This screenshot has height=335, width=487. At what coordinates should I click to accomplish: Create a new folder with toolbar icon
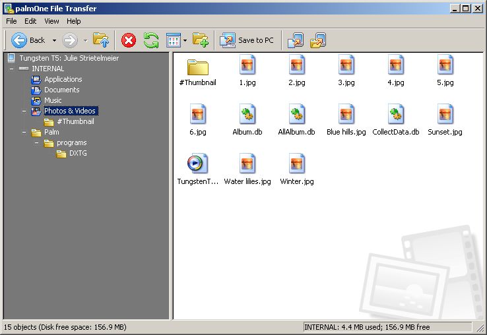click(x=201, y=40)
